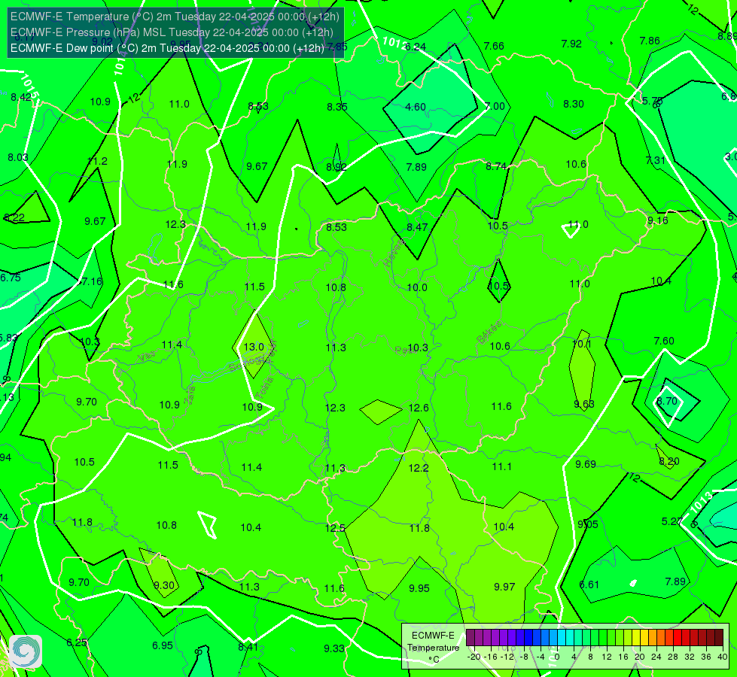The width and height of the screenshot is (737, 677).
Task: Click the 8.35 temperature value
Action: pos(337,107)
